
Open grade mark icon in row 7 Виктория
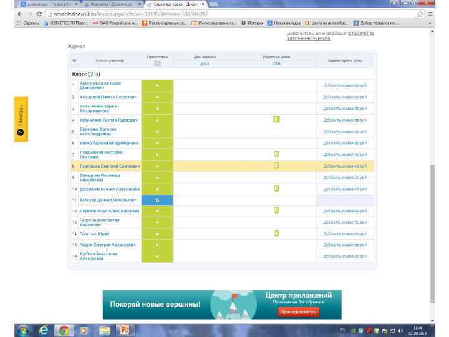tap(276, 154)
